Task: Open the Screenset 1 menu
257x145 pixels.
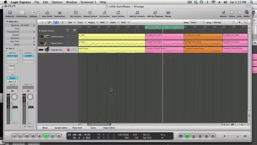Action: (x=88, y=2)
